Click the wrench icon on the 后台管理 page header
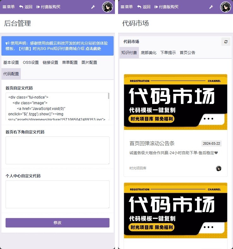Viewport: 233px width, 249px height. point(93,7)
